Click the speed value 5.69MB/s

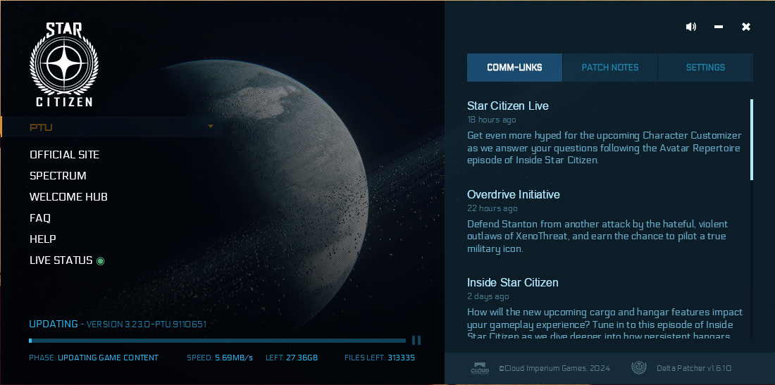pyautogui.click(x=234, y=358)
